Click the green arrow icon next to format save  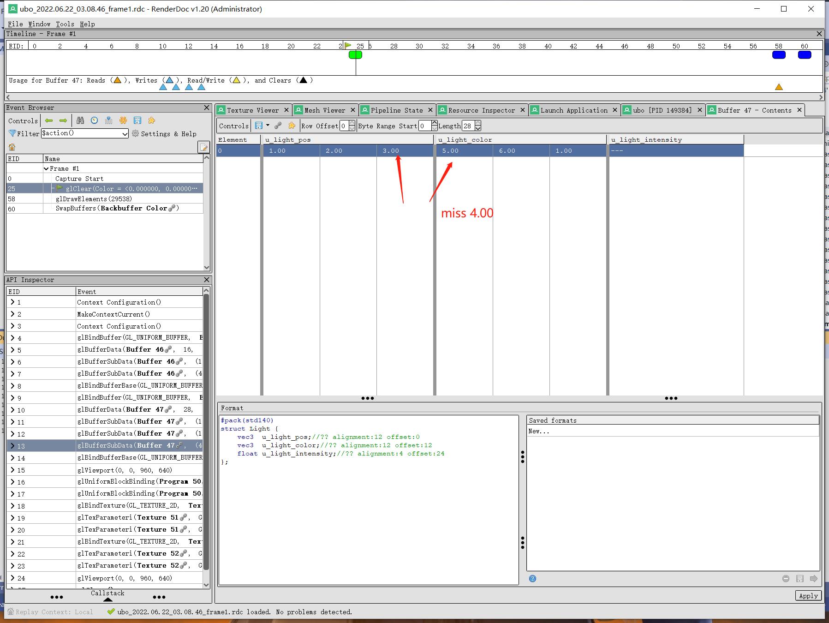click(814, 578)
